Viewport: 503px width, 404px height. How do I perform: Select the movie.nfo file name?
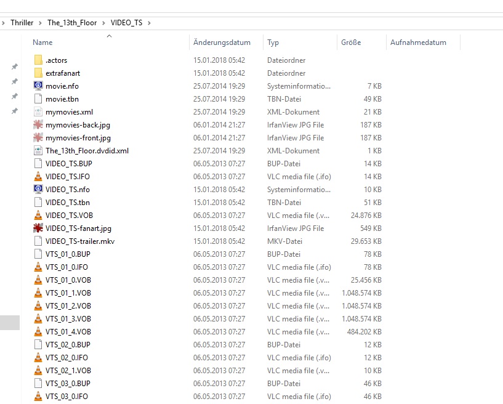62,86
